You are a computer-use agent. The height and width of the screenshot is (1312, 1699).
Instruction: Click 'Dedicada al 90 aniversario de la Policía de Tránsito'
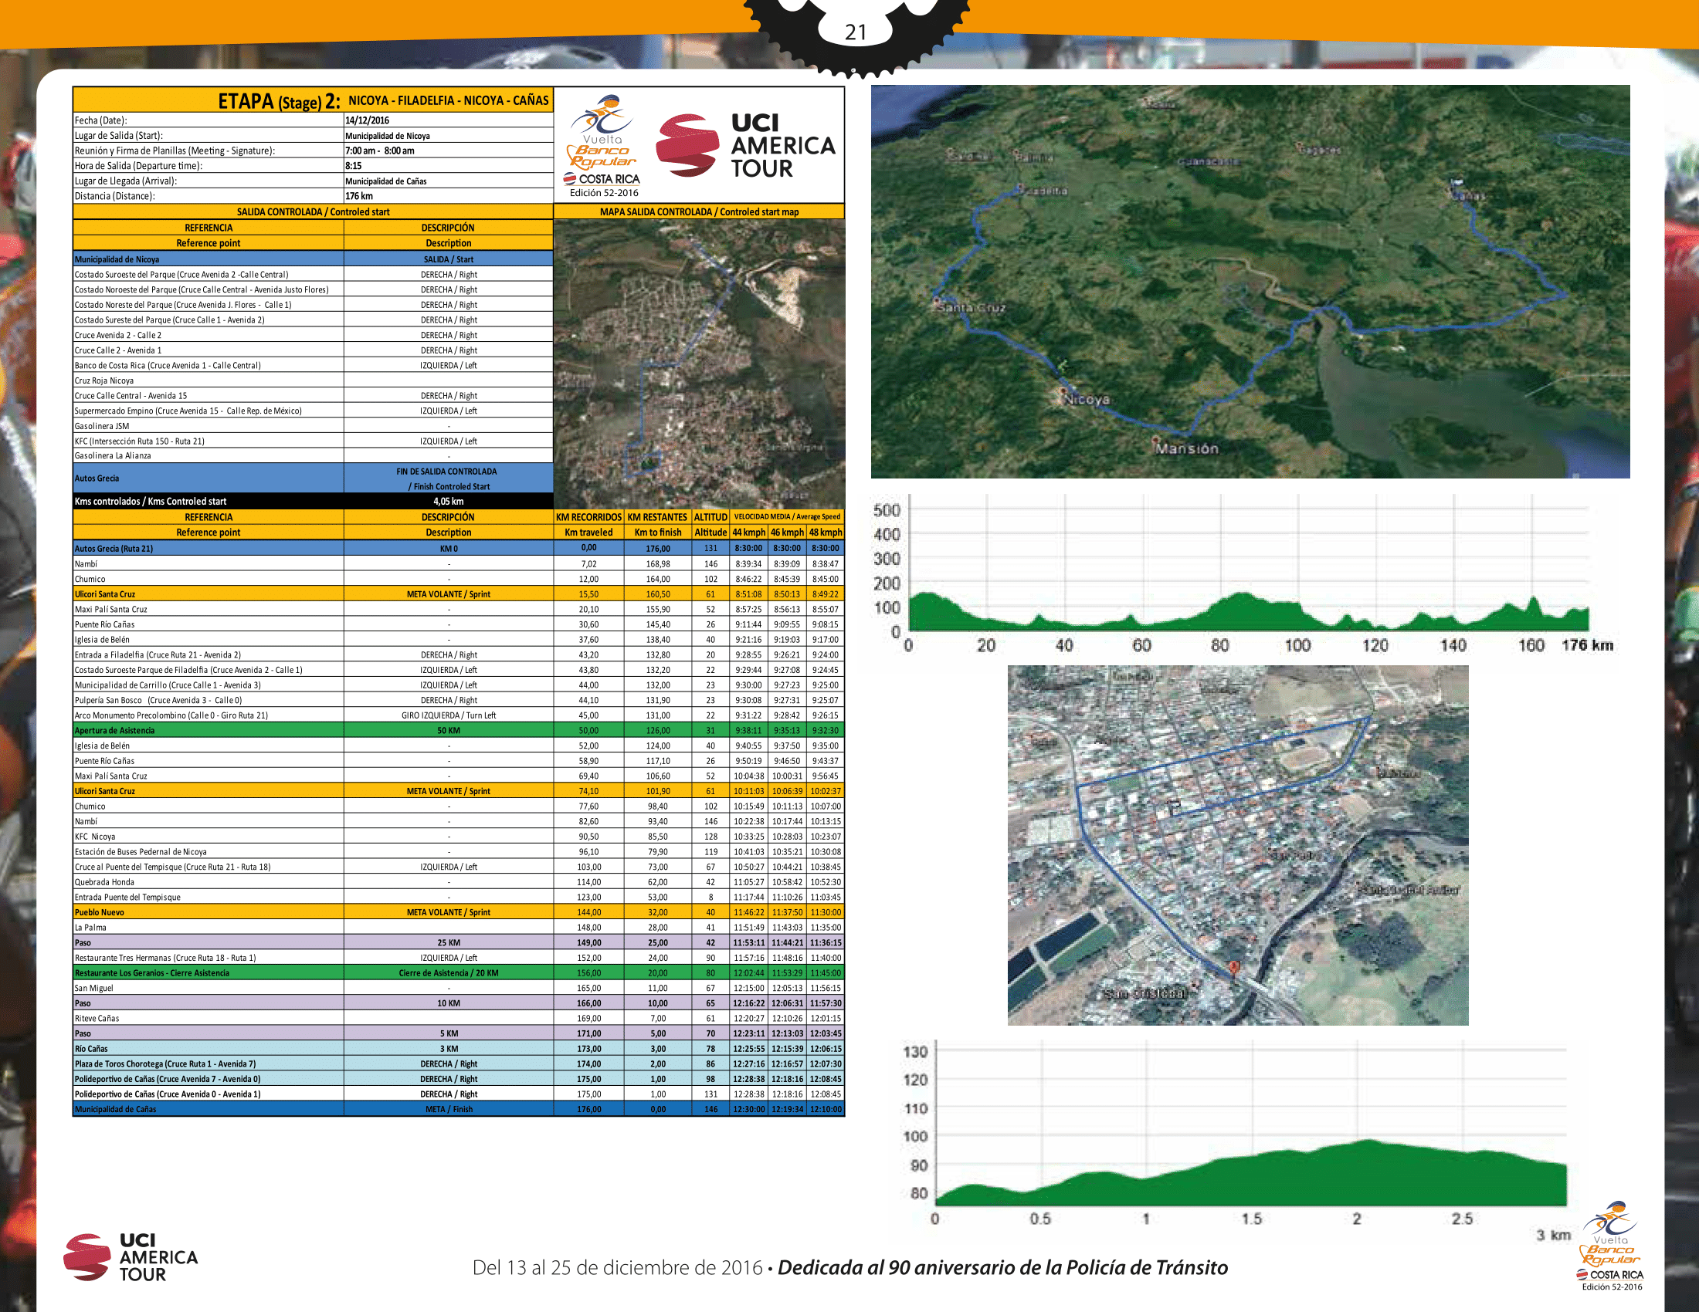tap(1002, 1268)
